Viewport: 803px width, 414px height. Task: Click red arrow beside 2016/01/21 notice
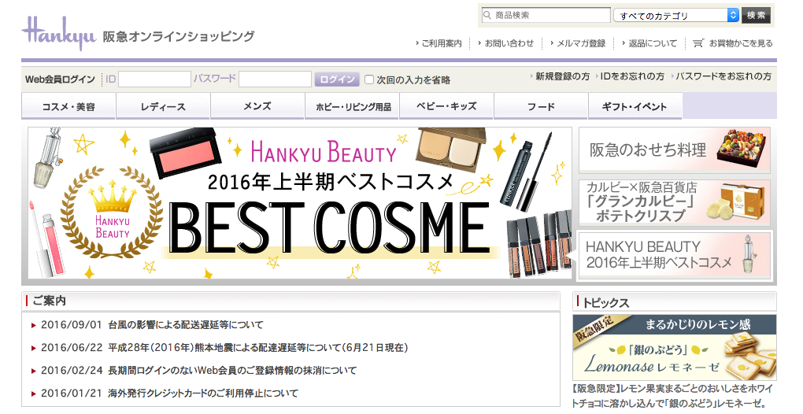(34, 394)
